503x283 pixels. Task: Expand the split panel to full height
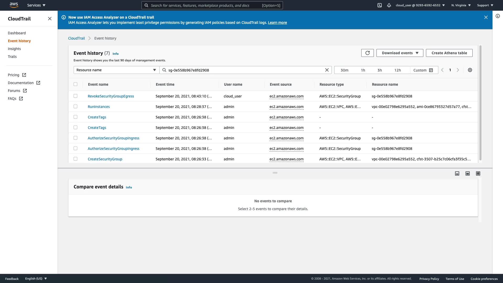point(478,173)
